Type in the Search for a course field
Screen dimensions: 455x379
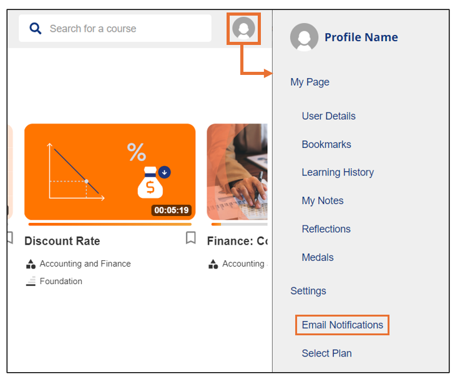[x=125, y=29]
